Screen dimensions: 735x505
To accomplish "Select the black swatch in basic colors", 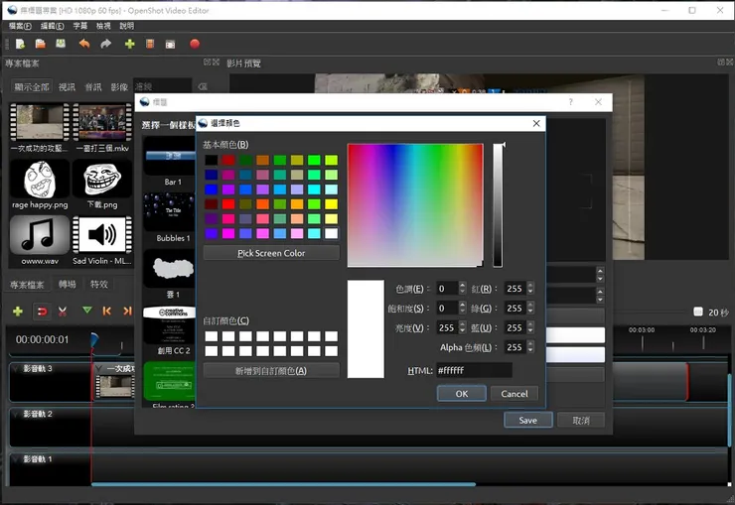I will pyautogui.click(x=211, y=160).
